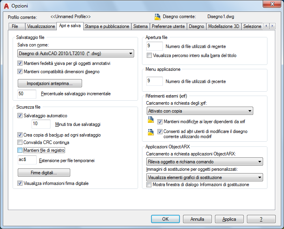Open the Preferenze utente tab
The width and height of the screenshot is (284, 229).
coord(168,26)
